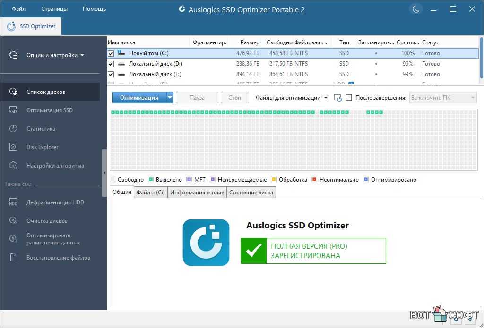Open Восстановление файлов tool link
This screenshot has width=484, height=328.
coord(50,257)
